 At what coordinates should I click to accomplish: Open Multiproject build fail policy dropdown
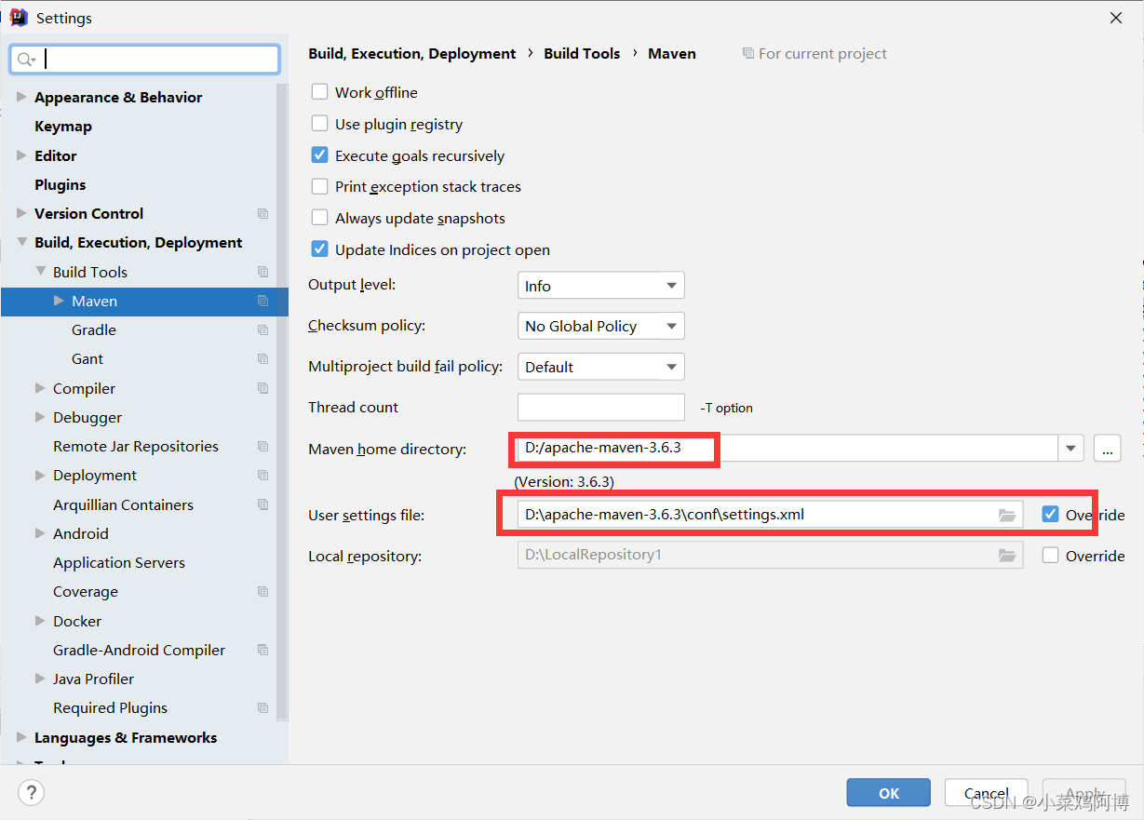[601, 367]
